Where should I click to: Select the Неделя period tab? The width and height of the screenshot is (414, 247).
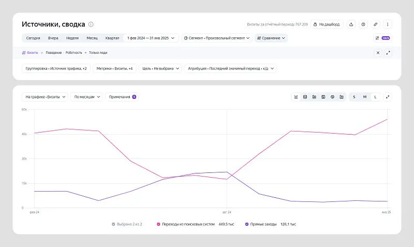(x=72, y=38)
